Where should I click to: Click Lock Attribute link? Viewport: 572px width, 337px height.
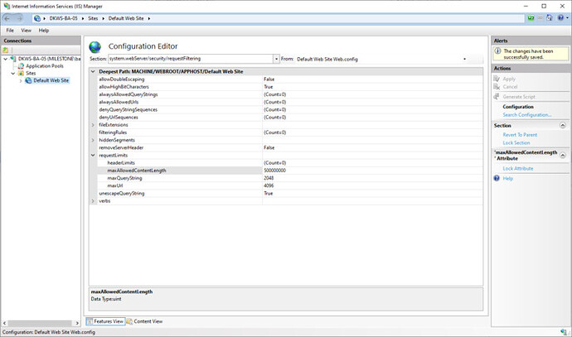coord(517,168)
